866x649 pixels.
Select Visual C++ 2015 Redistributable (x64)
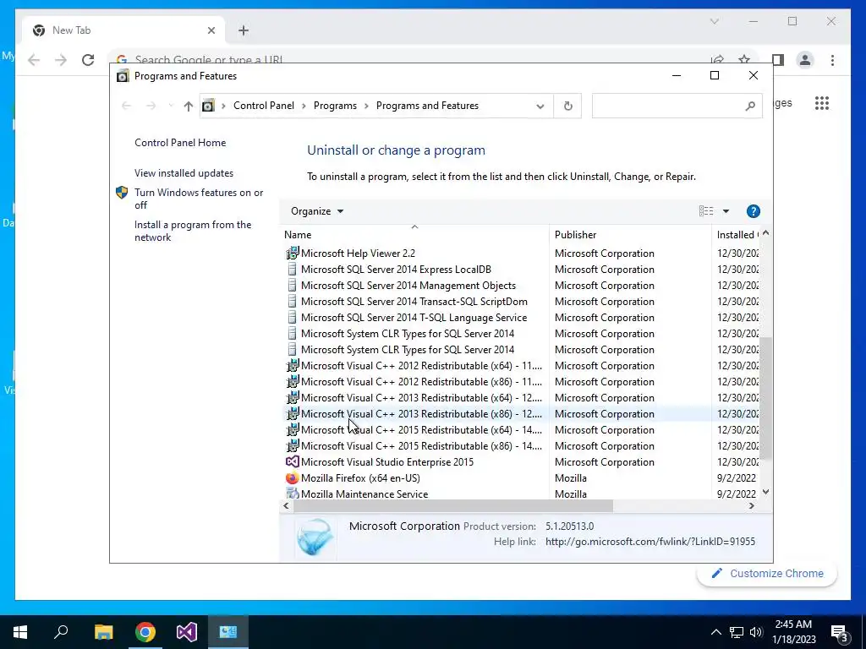(x=421, y=430)
